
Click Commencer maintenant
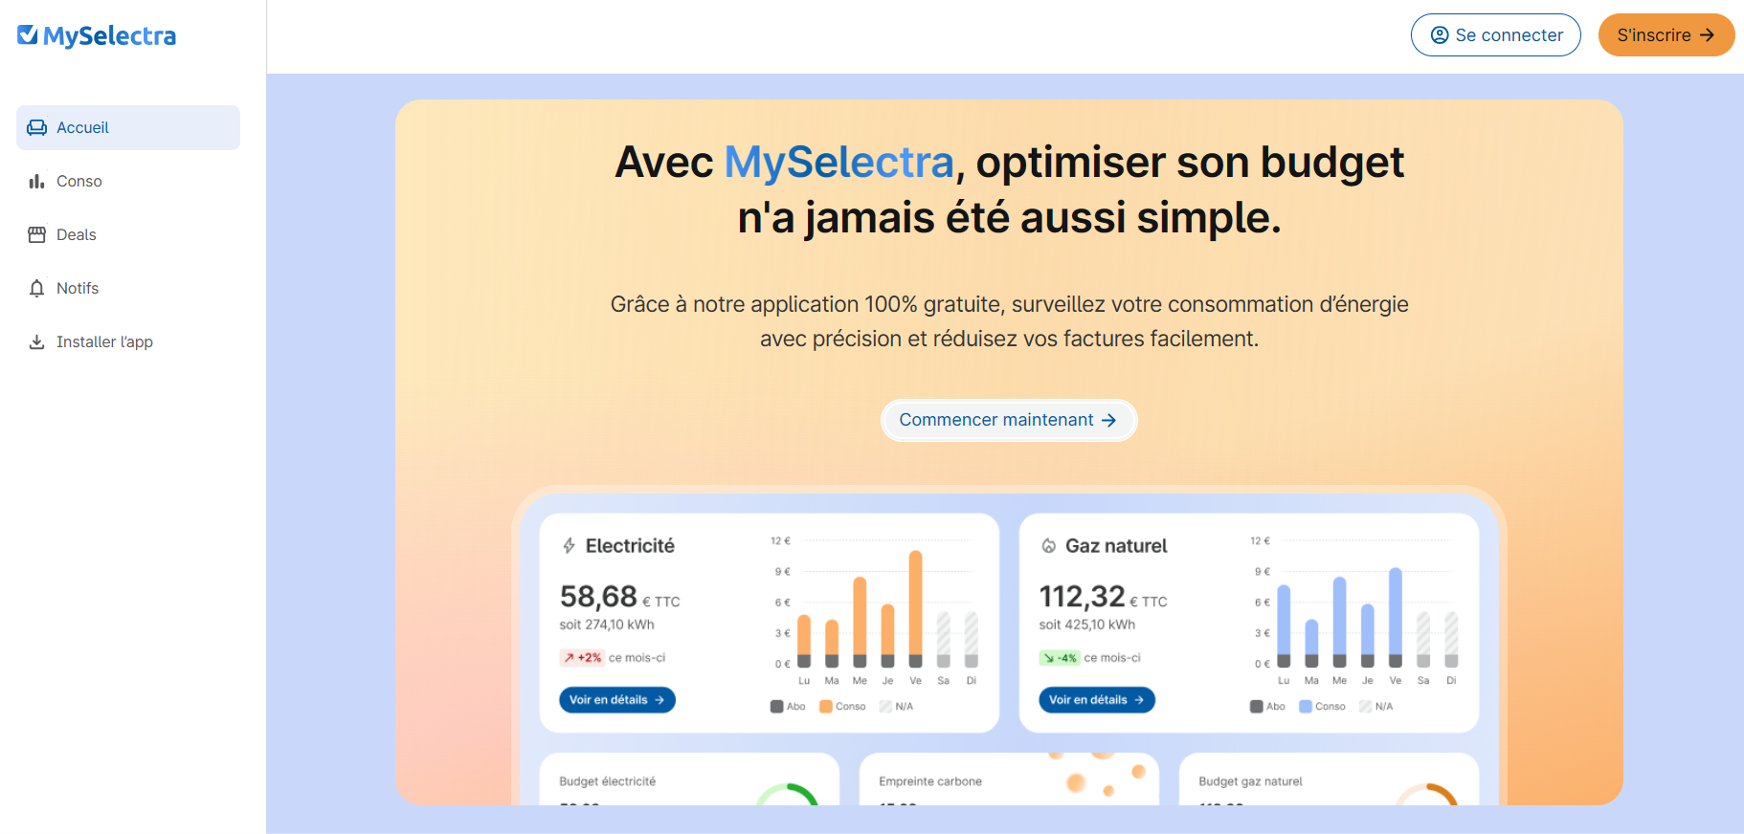[1008, 420]
